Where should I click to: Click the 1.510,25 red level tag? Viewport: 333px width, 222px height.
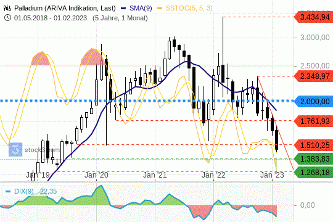(x=314, y=146)
